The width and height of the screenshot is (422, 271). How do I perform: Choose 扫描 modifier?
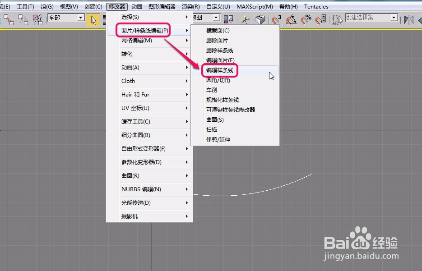[x=235, y=129]
